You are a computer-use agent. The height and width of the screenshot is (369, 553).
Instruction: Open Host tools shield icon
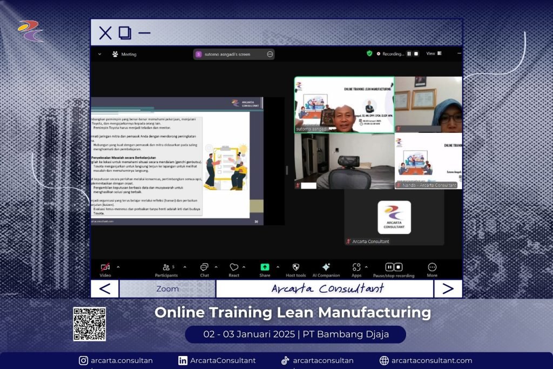[296, 267]
